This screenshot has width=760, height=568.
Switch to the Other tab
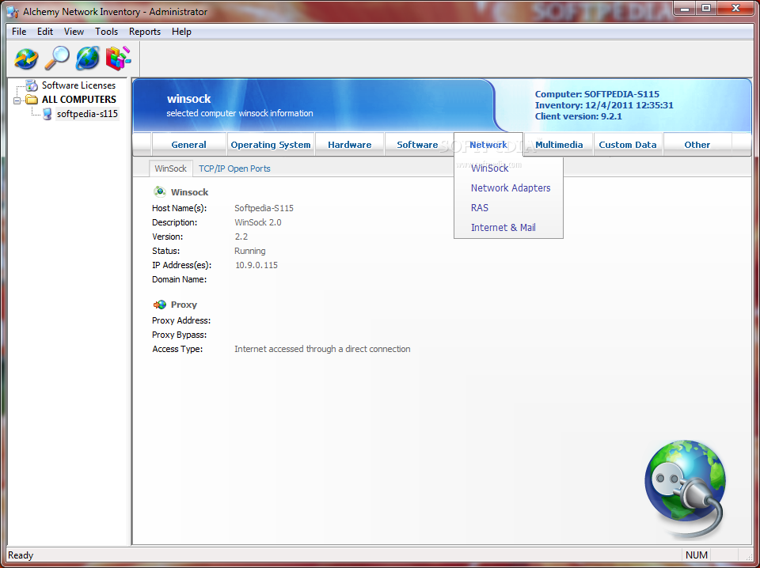coord(697,144)
